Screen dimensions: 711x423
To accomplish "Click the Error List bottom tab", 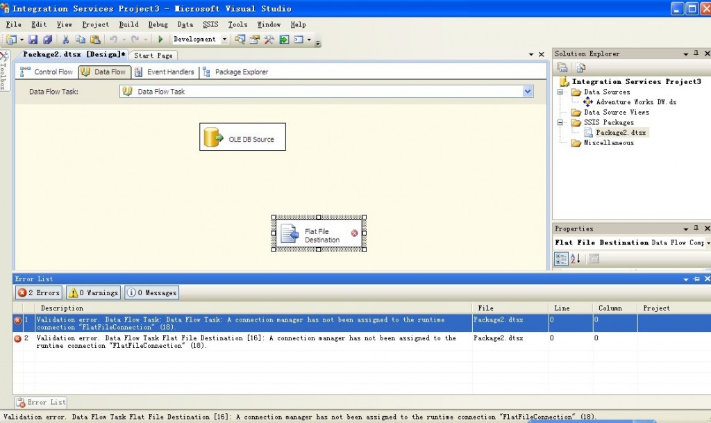I will 41,402.
